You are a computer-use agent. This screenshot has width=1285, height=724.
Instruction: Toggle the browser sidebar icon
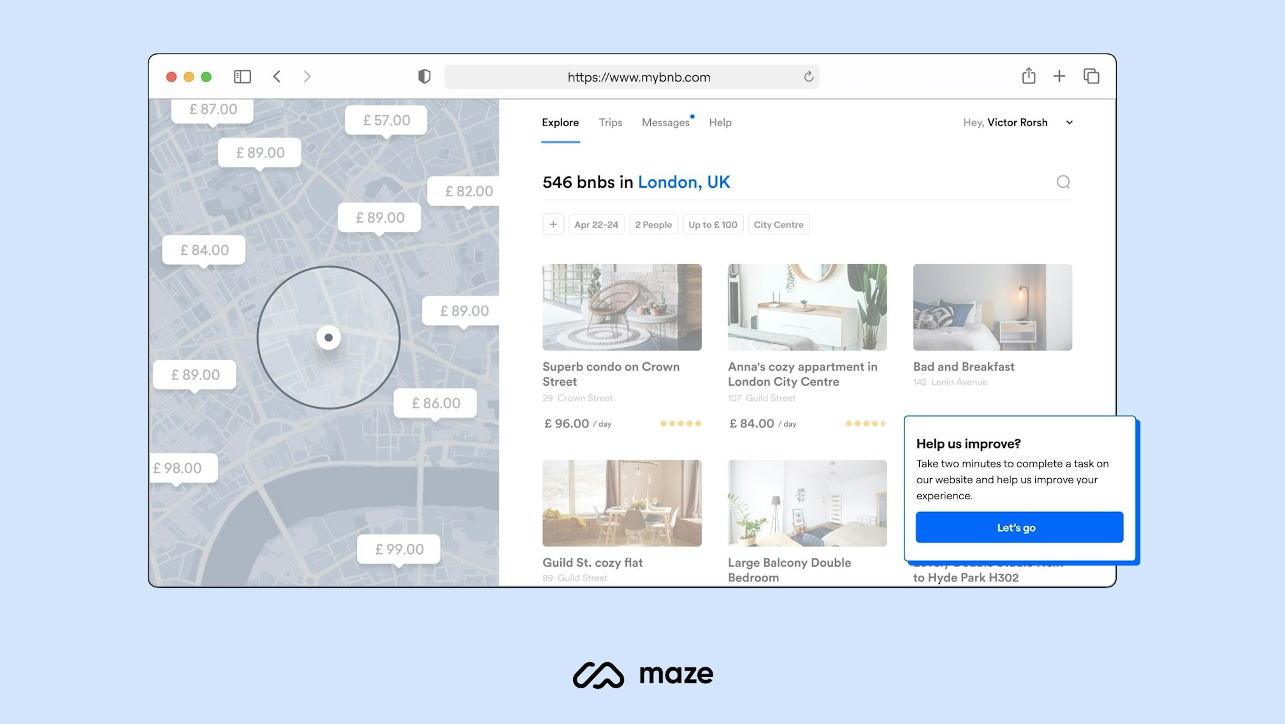click(x=242, y=76)
